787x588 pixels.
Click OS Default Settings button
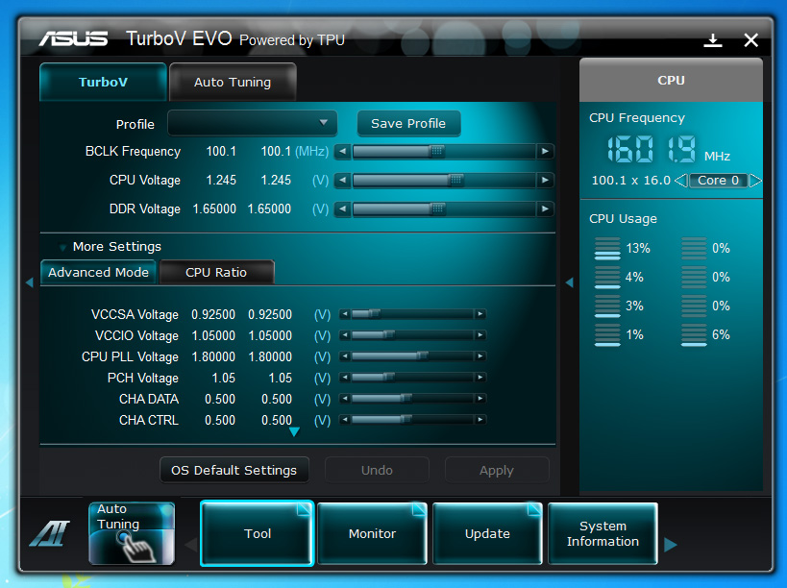234,470
